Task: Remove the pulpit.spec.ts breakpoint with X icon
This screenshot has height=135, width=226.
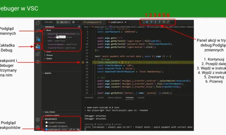Action: click(x=74, y=129)
